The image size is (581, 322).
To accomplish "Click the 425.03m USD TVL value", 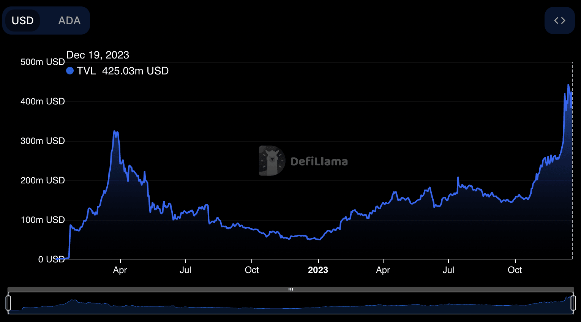I will point(135,71).
